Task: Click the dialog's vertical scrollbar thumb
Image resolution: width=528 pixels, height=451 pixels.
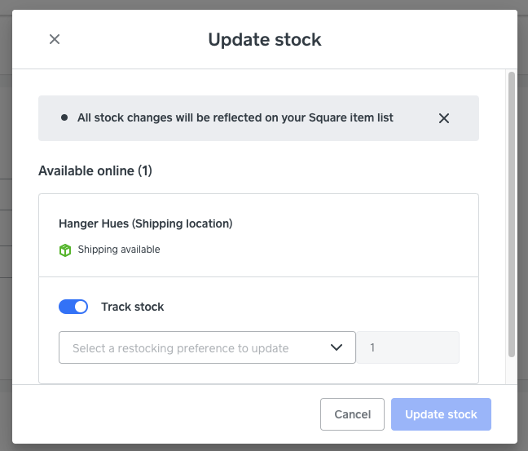Action: point(511,212)
